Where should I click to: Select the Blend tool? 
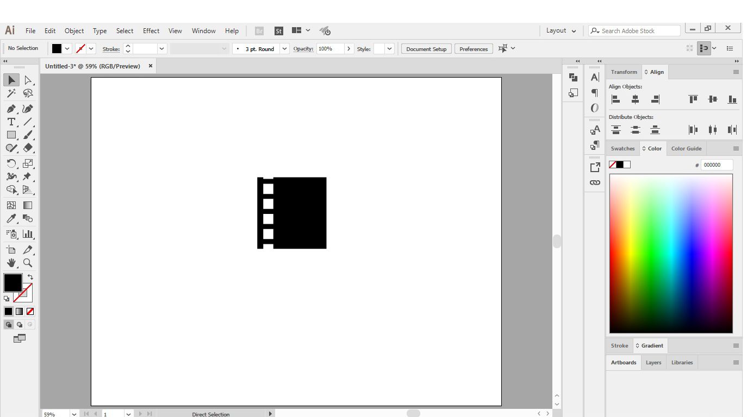pyautogui.click(x=28, y=218)
